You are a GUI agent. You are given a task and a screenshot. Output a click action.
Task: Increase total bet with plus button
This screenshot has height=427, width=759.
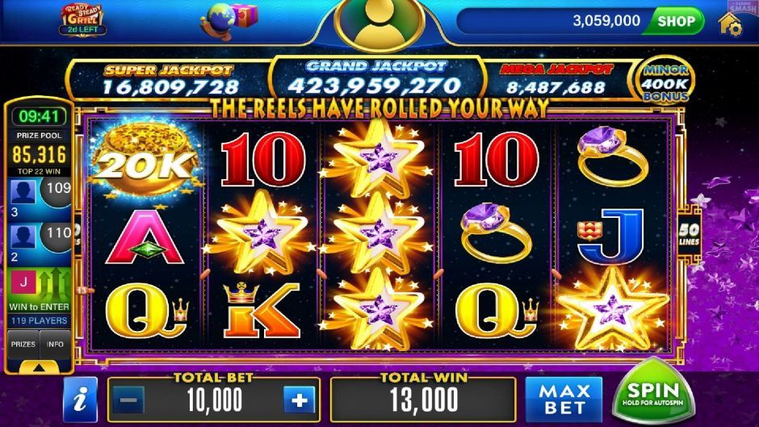299,400
